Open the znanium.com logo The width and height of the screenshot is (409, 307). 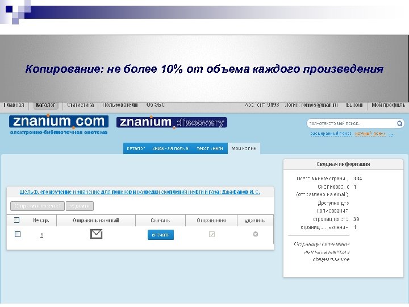[x=59, y=122]
